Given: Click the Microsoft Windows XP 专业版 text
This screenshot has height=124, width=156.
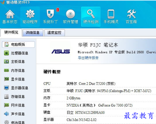Looking at the screenshot, I should (x=101, y=52).
